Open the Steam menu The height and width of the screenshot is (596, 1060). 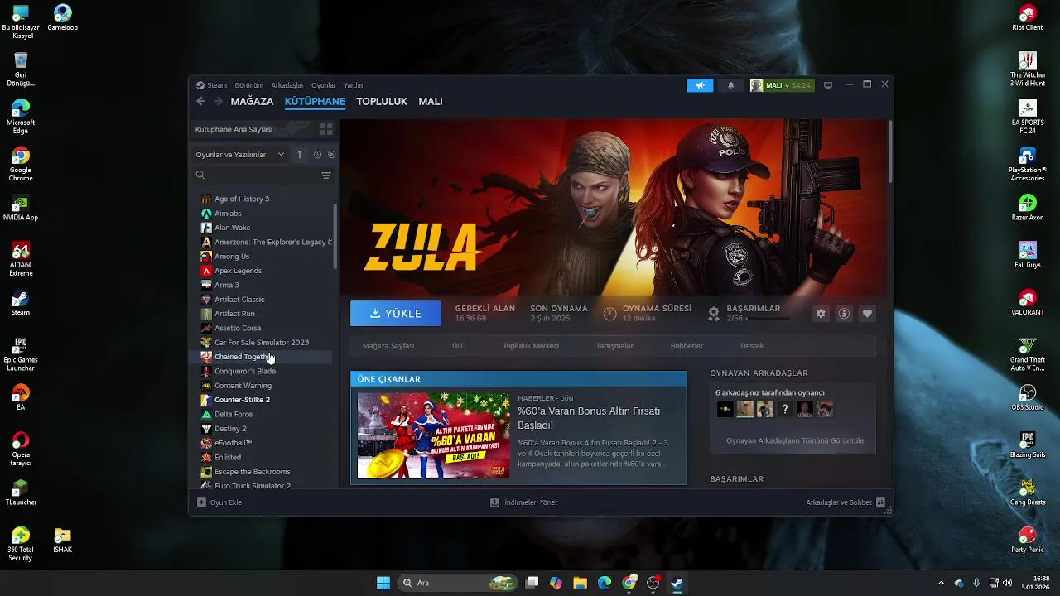pos(217,85)
